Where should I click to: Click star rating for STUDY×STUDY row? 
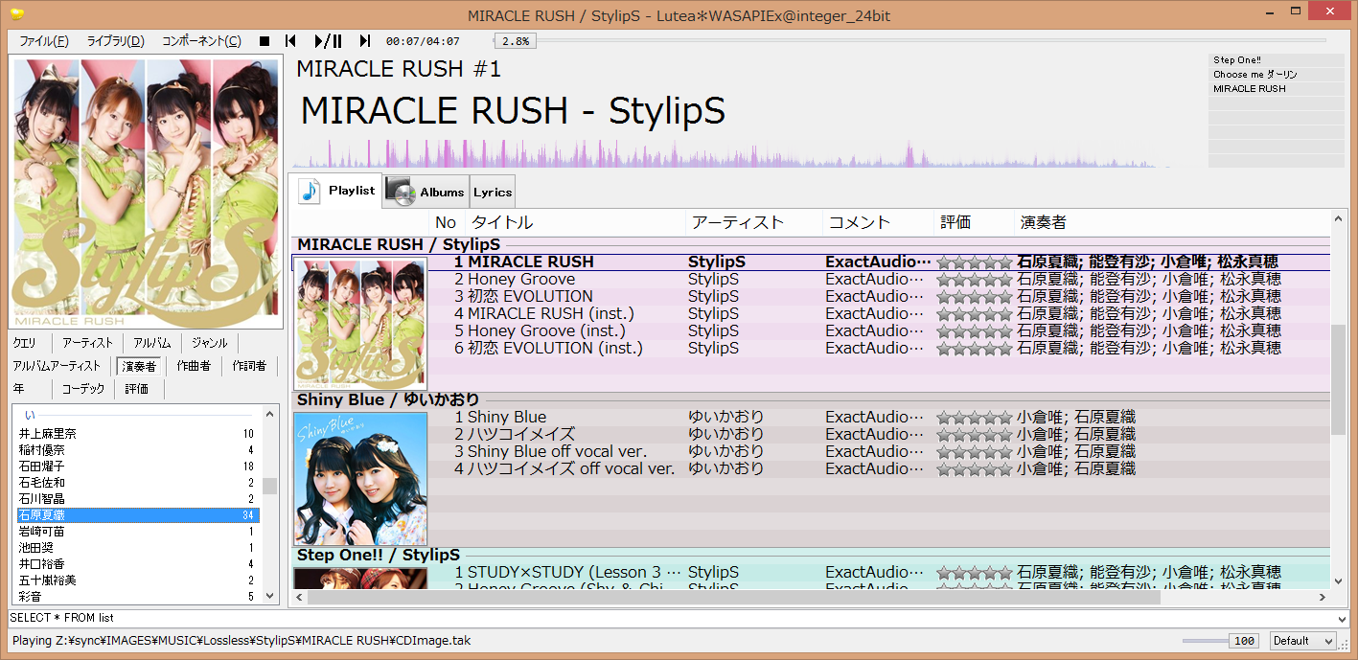tap(974, 572)
